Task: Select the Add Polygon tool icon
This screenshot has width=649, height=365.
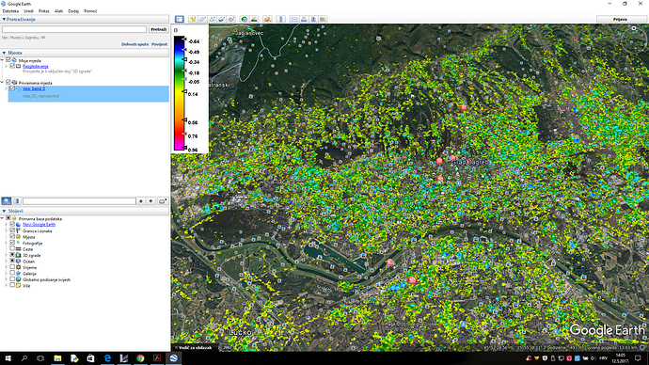Action: point(202,19)
